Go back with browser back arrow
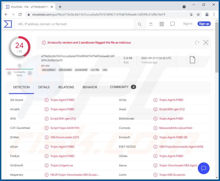The width and height of the screenshot is (220, 181). (x=6, y=14)
